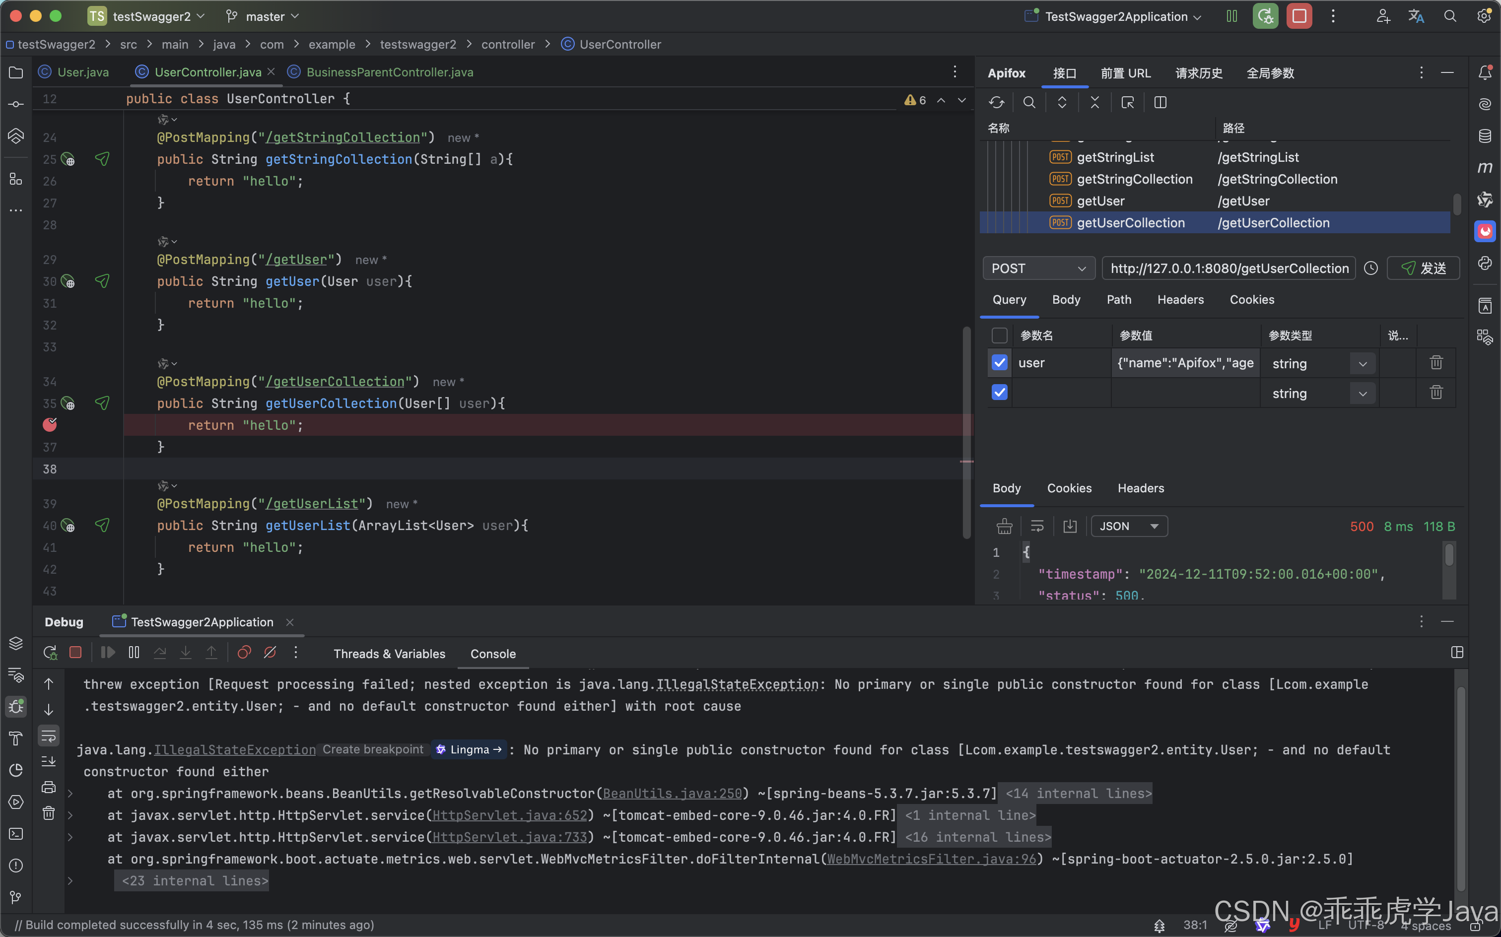
Task: Uncheck the user parameter checkbox
Action: tap(999, 362)
